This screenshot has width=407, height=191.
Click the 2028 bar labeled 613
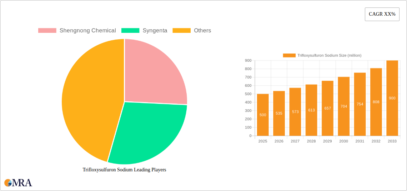click(311, 110)
